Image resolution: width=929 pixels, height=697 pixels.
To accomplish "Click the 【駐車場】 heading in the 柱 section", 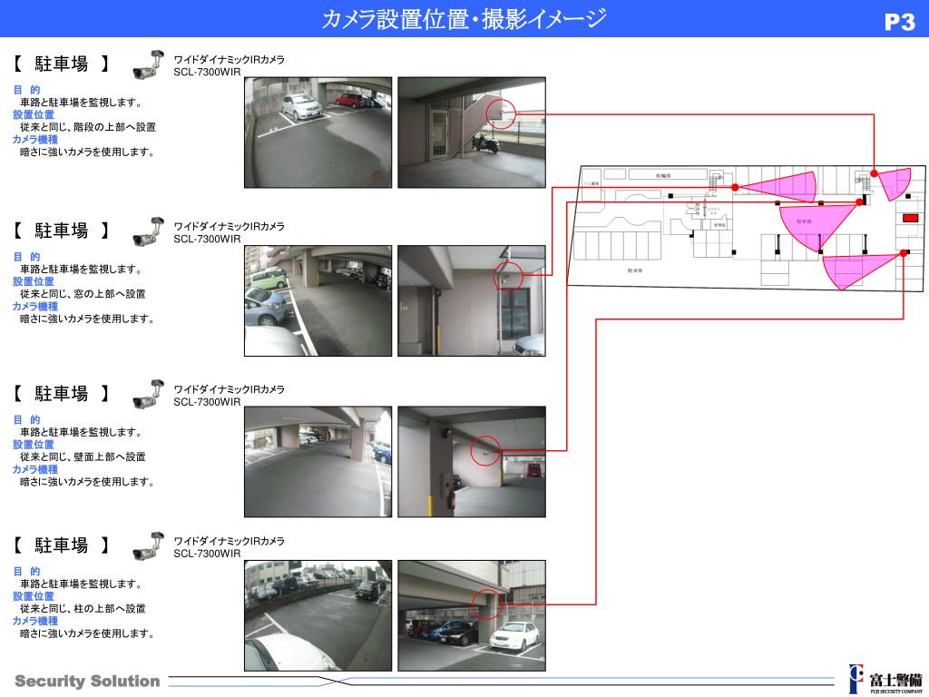I will point(61,545).
